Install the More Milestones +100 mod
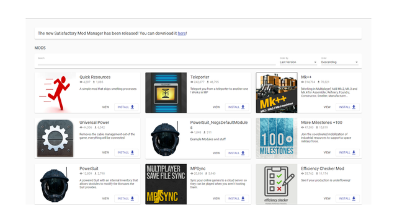 (347, 152)
